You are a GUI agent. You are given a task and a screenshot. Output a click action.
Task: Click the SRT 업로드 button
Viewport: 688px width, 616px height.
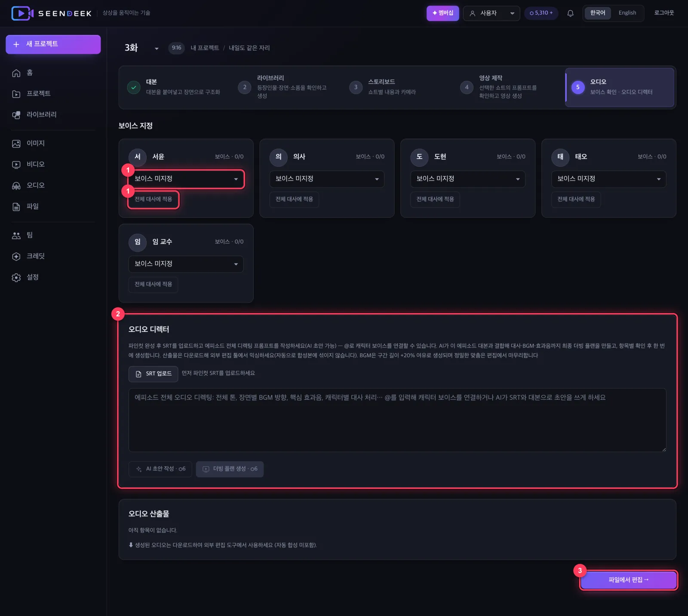(154, 374)
